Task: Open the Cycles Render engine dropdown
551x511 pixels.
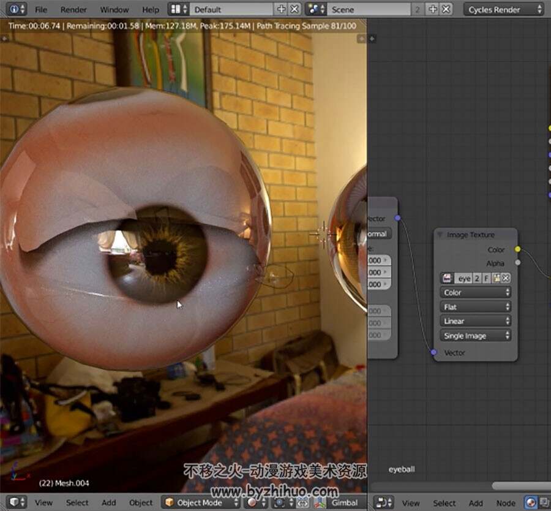Action: click(x=504, y=9)
